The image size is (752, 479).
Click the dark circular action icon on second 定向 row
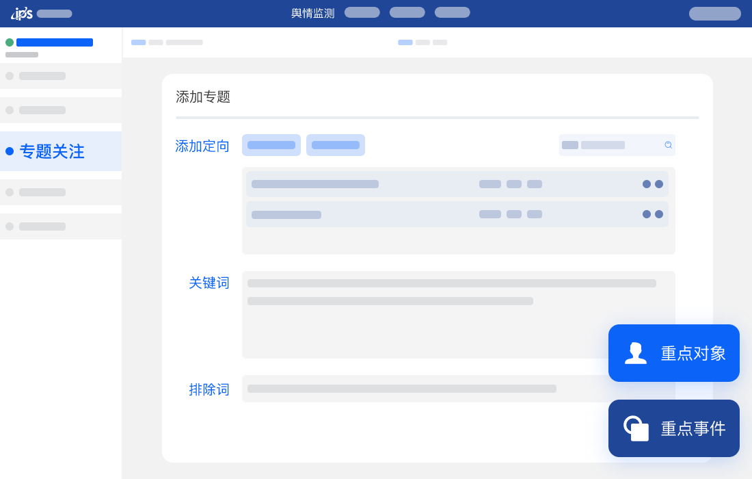(659, 214)
